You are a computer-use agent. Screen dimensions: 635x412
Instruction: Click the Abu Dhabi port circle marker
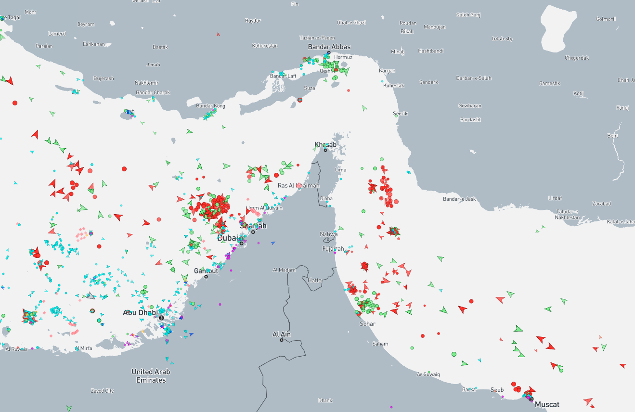(x=161, y=318)
